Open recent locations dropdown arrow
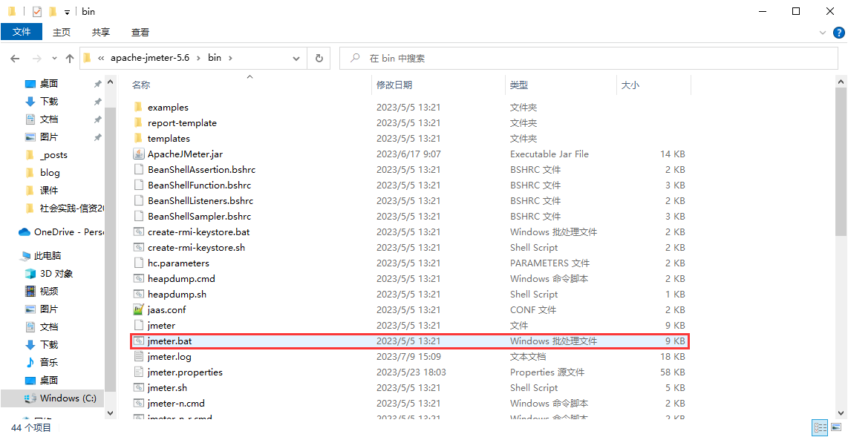The image size is (848, 437). (x=54, y=58)
